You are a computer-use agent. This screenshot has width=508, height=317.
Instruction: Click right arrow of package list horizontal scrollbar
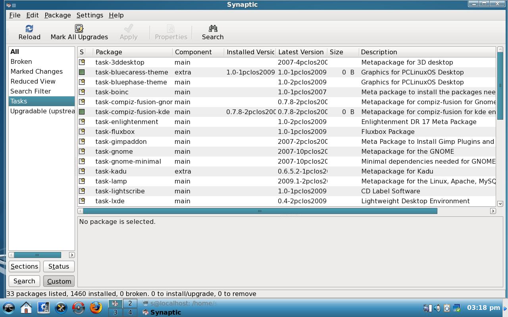pos(493,211)
